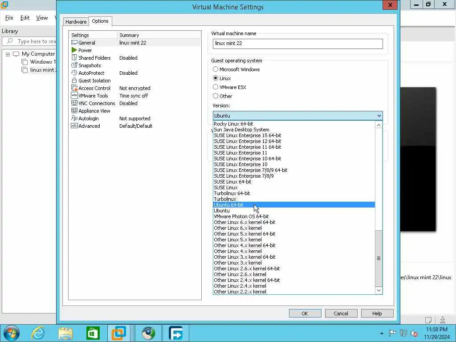Click the list scroll up arrow
Screen dimensions: 456x342
pyautogui.click(x=379, y=125)
